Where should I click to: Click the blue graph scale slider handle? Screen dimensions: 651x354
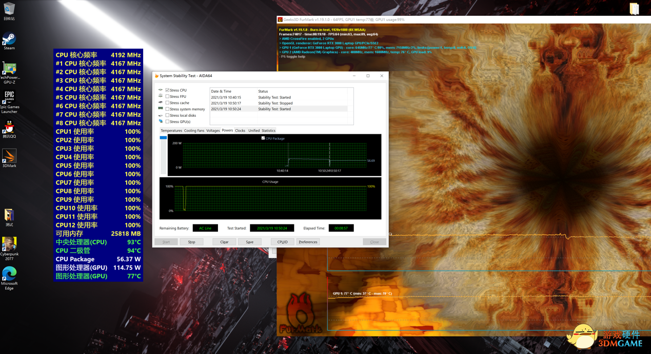point(163,138)
